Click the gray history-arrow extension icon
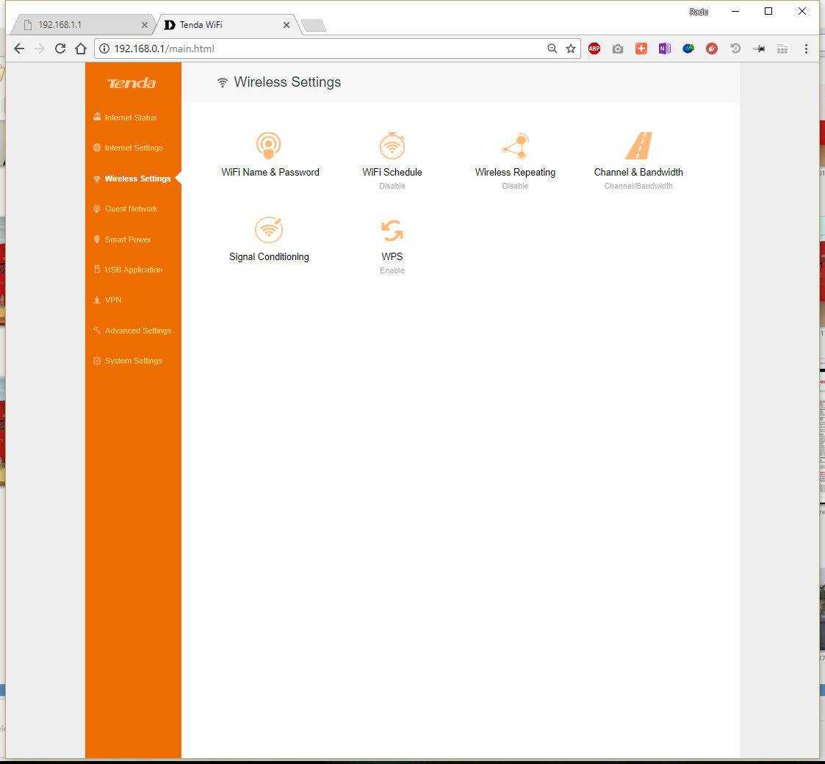Image resolution: width=825 pixels, height=764 pixels. tap(735, 48)
